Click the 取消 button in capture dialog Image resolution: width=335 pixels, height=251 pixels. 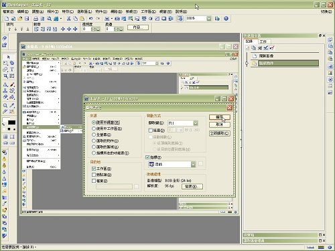point(220,124)
